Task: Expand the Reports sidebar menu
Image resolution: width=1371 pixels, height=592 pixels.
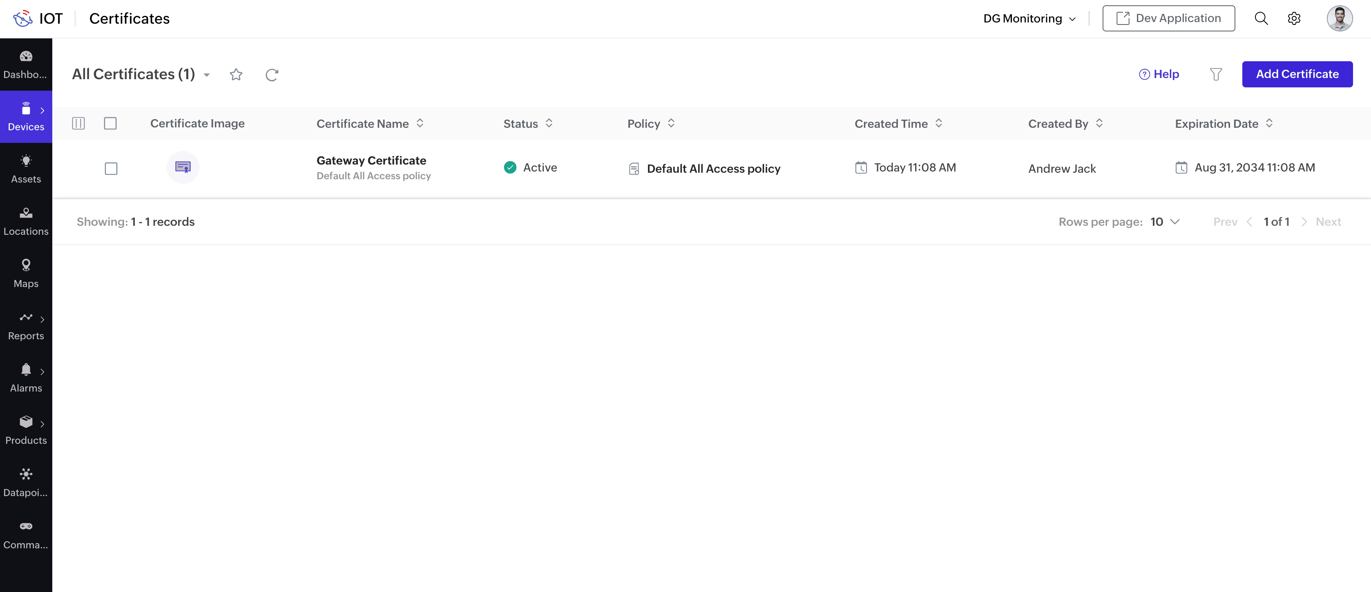Action: [26, 325]
